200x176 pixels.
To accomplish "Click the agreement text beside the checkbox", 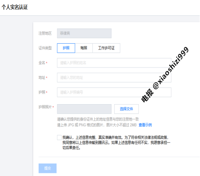I will coord(116,142).
